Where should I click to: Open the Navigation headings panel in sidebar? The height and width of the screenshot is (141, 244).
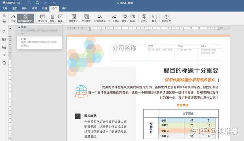[4, 55]
